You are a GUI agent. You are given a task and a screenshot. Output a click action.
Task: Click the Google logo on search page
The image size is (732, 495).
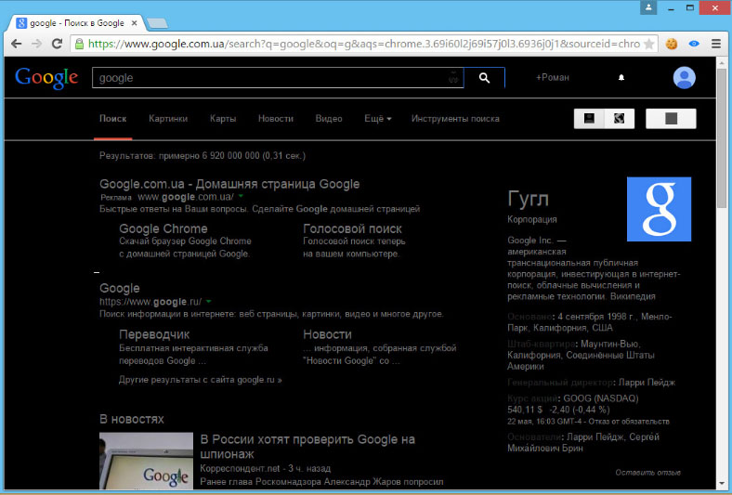[x=46, y=78]
